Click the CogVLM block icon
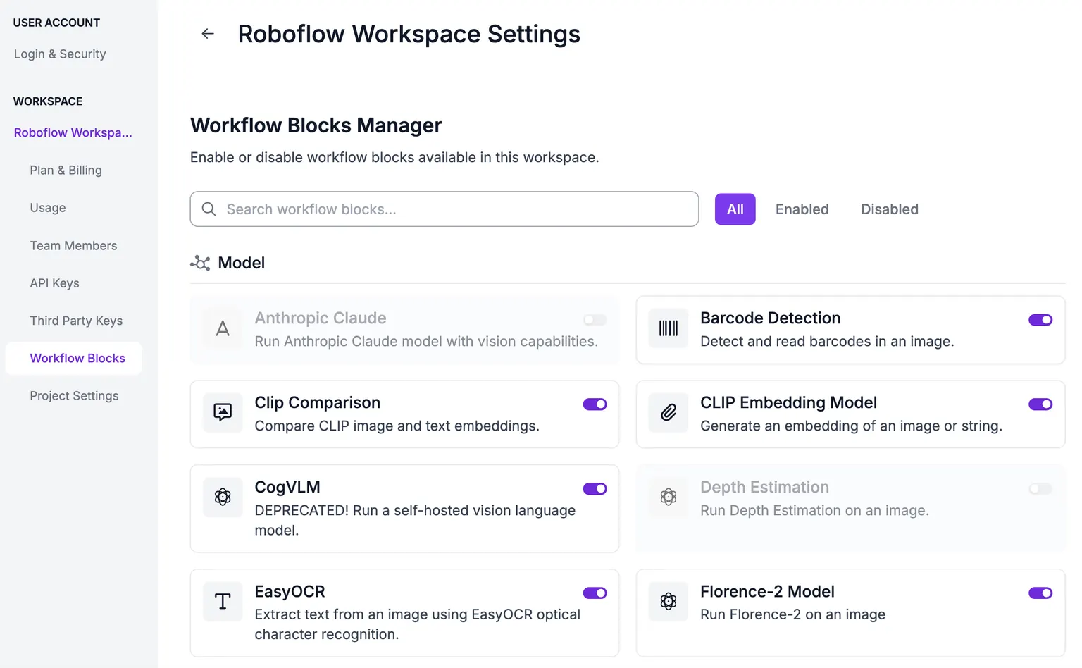 coord(223,497)
